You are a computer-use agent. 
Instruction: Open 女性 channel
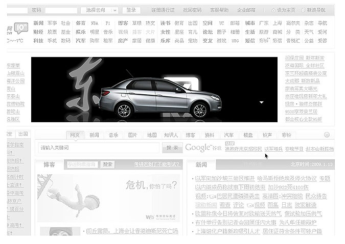[x=165, y=32]
